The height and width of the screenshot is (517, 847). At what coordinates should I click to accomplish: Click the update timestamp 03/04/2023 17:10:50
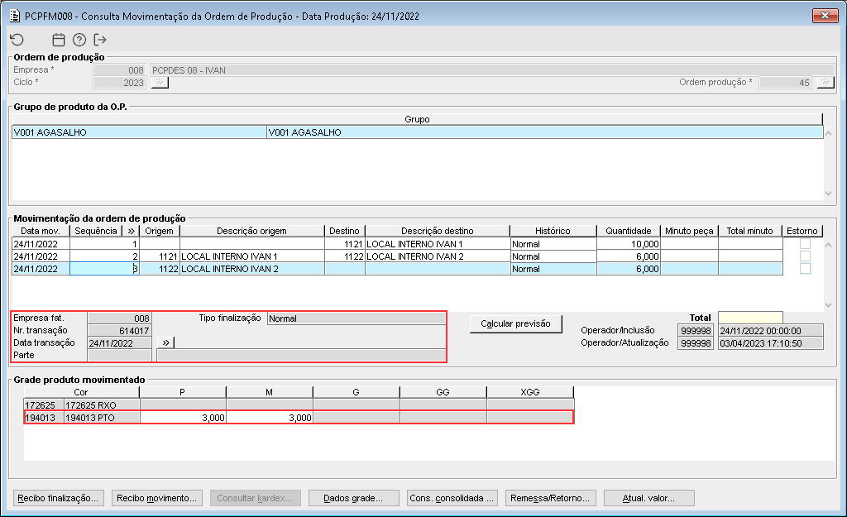point(771,343)
